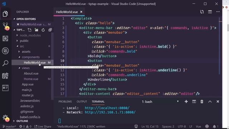Switch to the Problems panel tab
This screenshot has width=229, height=129.
(65, 101)
